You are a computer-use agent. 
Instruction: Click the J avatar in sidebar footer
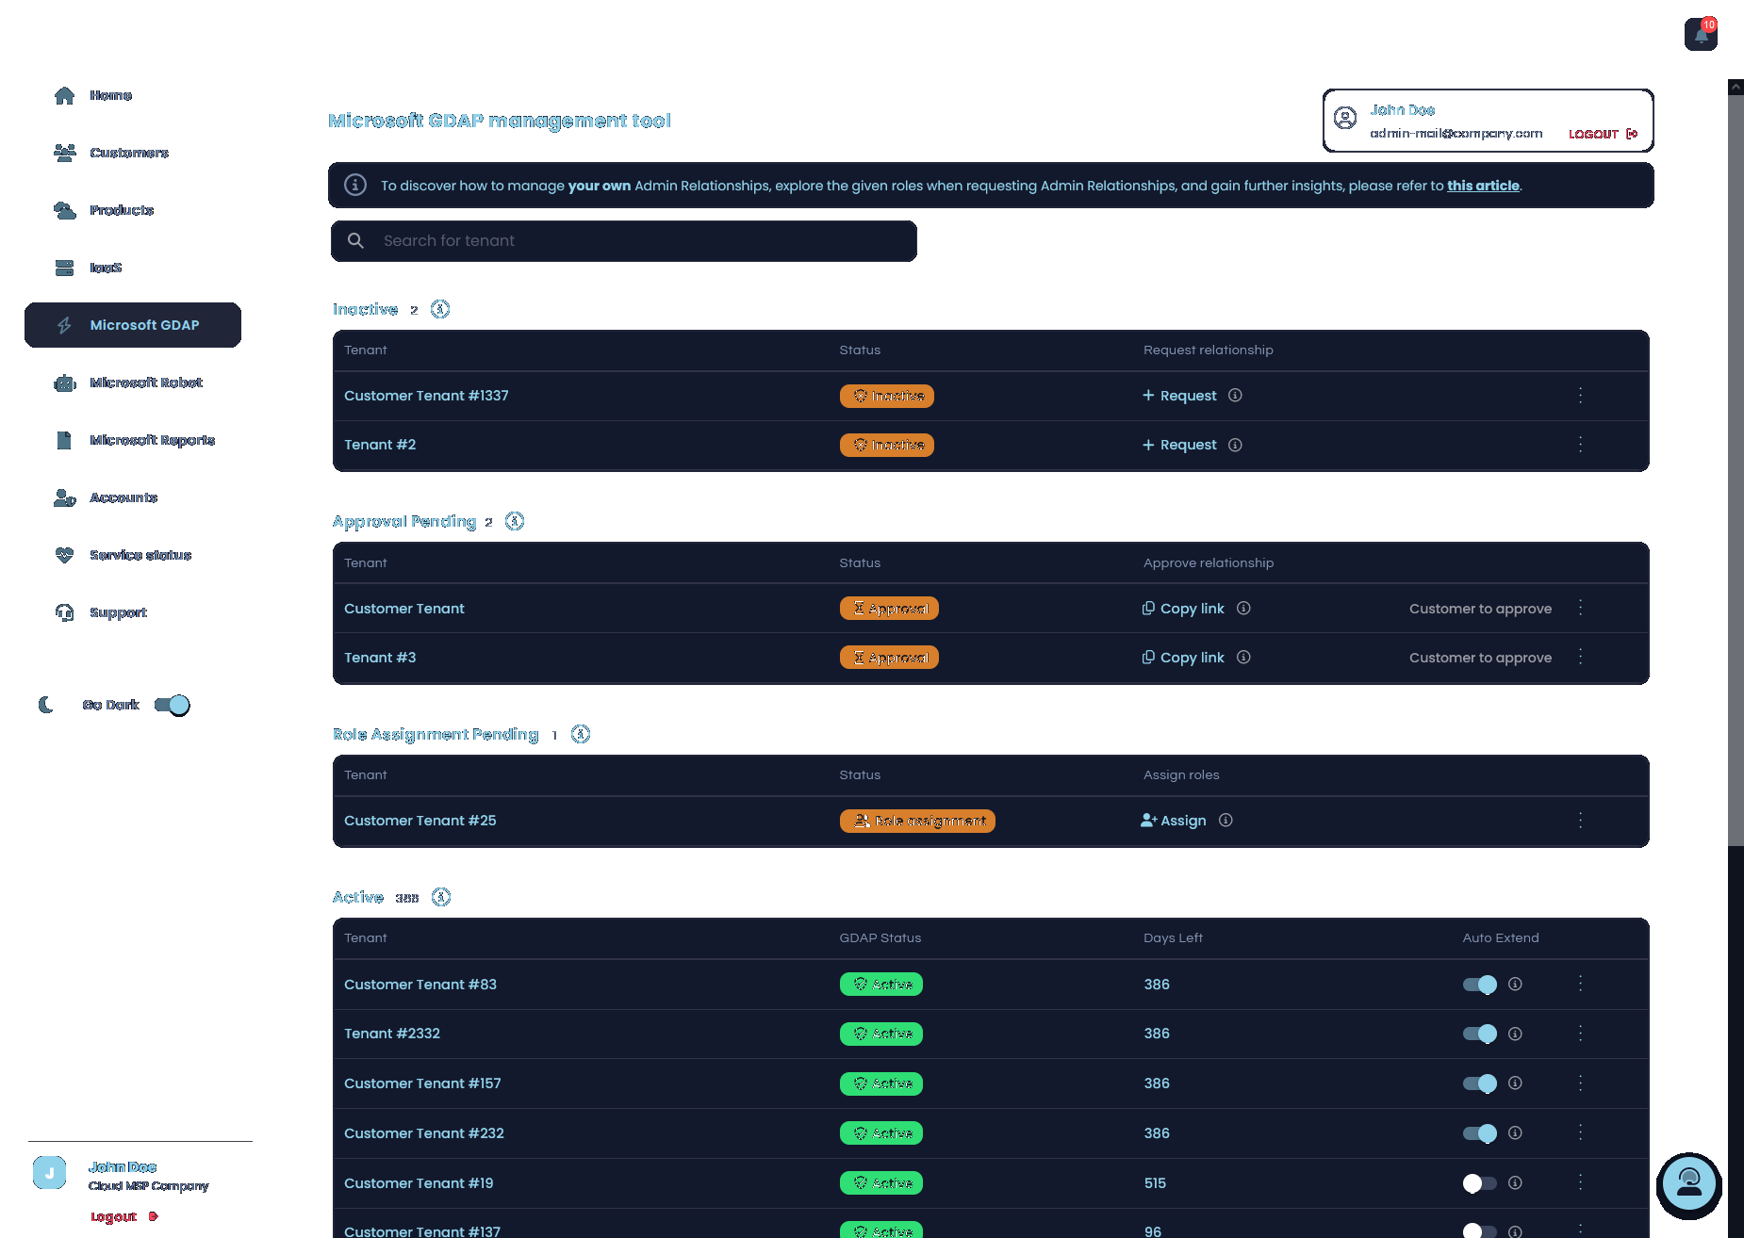point(49,1173)
